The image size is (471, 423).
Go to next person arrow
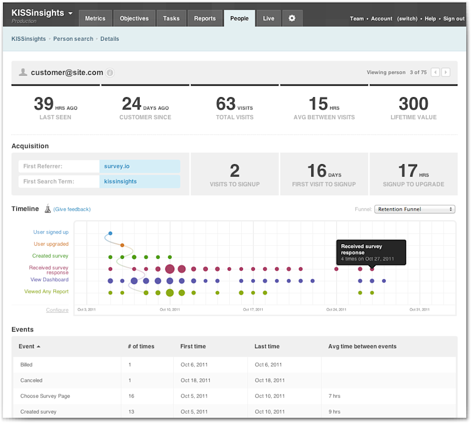[446, 72]
